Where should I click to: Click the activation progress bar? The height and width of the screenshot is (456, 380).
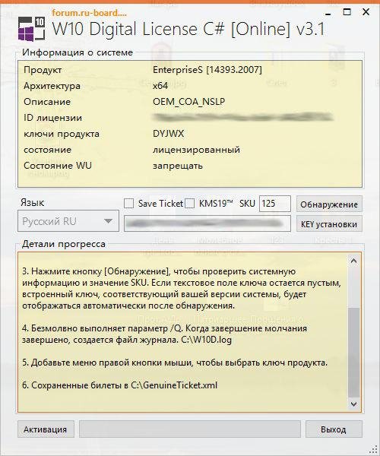pyautogui.click(x=190, y=429)
